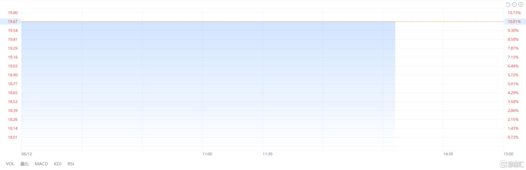Click the 19.41 price axis label
The width and height of the screenshot is (526, 170).
point(13,39)
